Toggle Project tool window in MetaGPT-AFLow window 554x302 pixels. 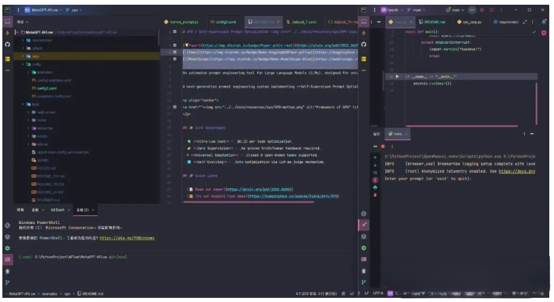8,21
